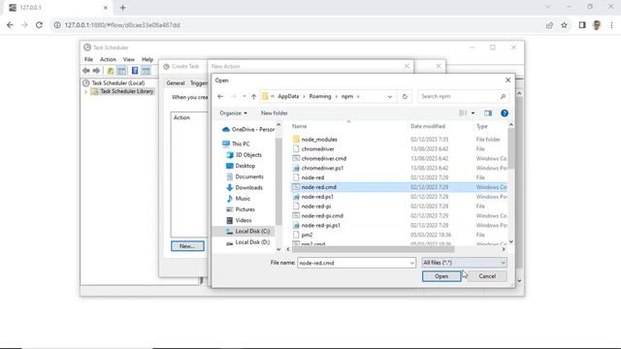Open the browser side panel icon

(x=582, y=25)
